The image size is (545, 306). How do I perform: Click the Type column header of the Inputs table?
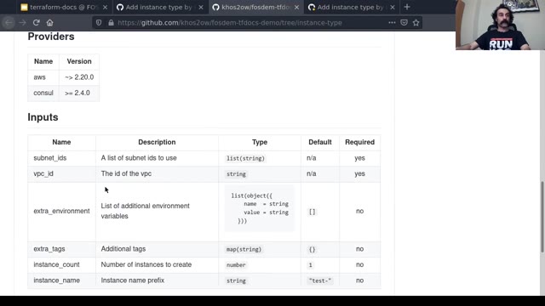(259, 142)
